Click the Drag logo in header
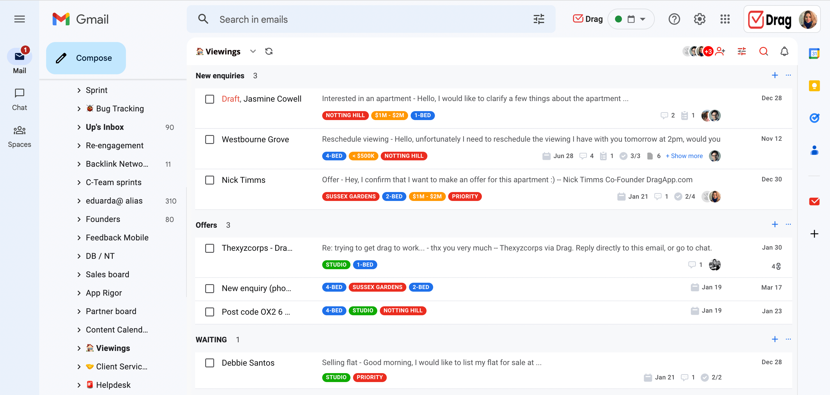The height and width of the screenshot is (395, 830). [770, 20]
